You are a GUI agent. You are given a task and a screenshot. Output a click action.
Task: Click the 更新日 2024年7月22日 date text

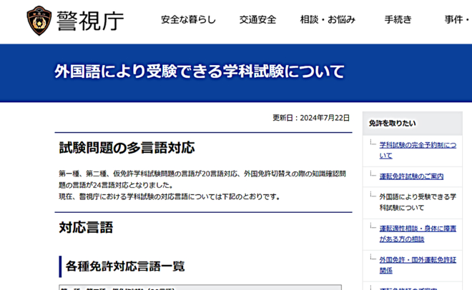pyautogui.click(x=311, y=118)
